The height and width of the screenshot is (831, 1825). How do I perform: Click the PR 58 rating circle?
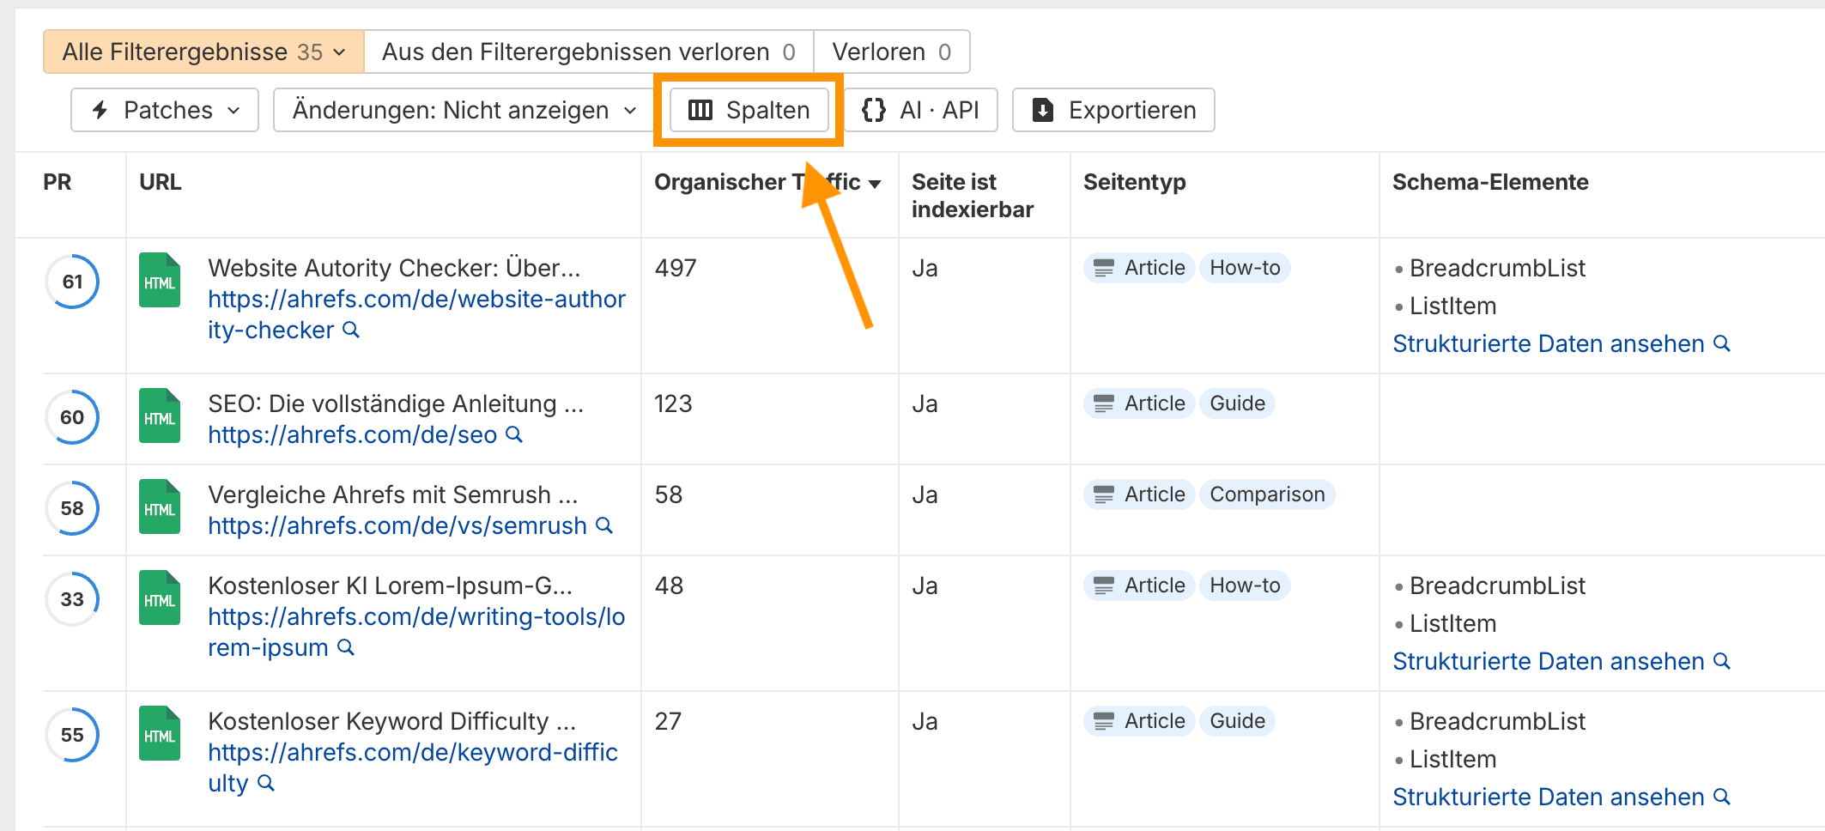72,508
